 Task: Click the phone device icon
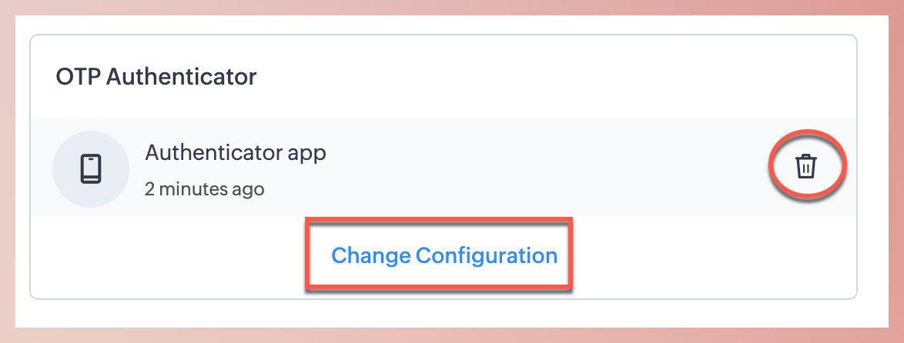90,168
